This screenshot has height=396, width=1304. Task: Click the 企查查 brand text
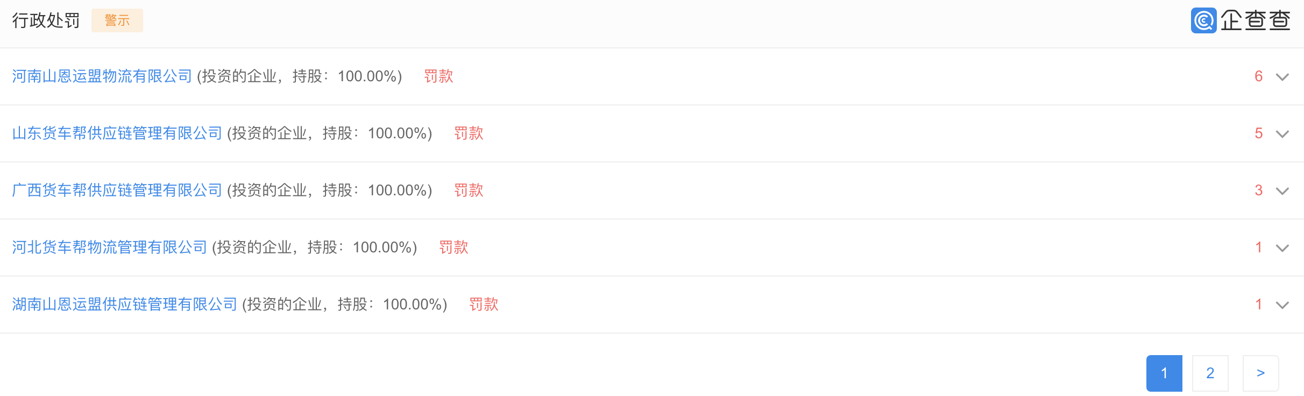coord(1256,20)
